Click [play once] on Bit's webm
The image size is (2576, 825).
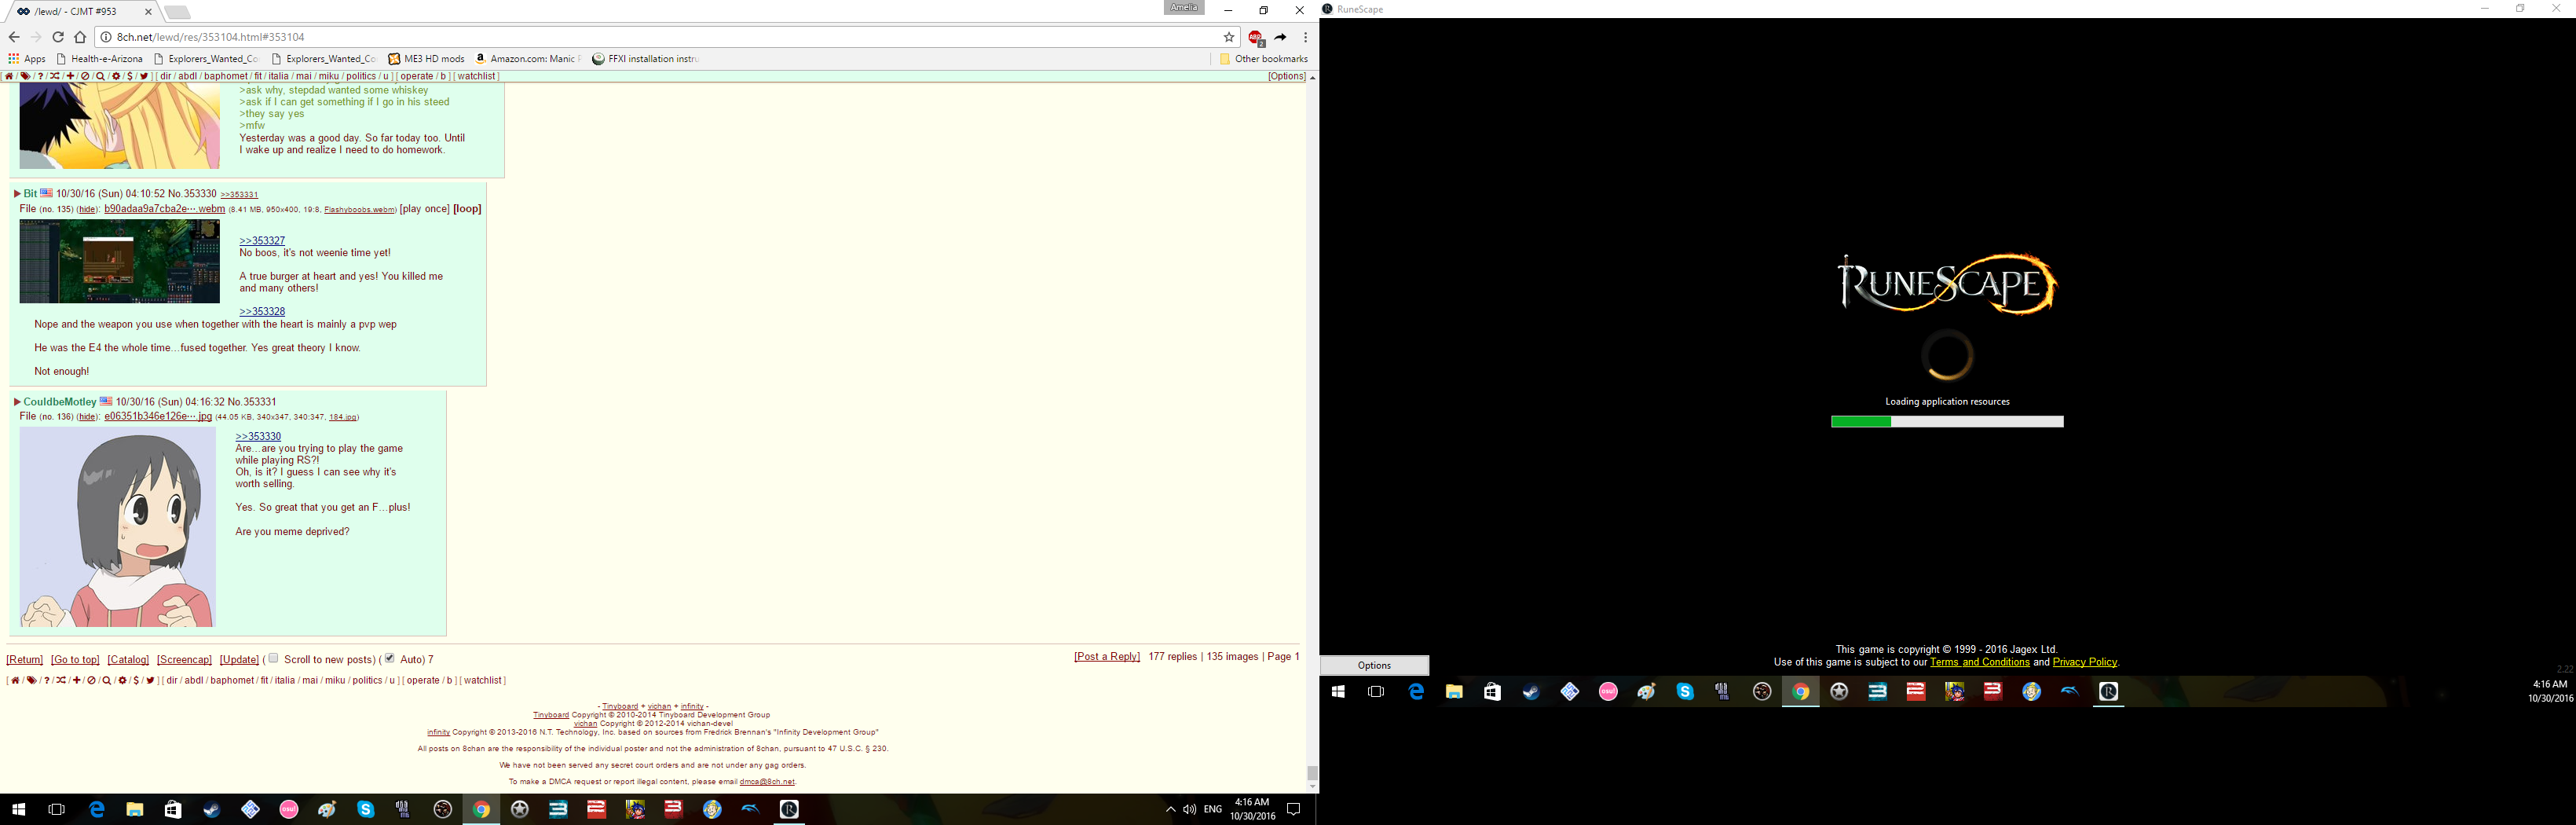[424, 209]
